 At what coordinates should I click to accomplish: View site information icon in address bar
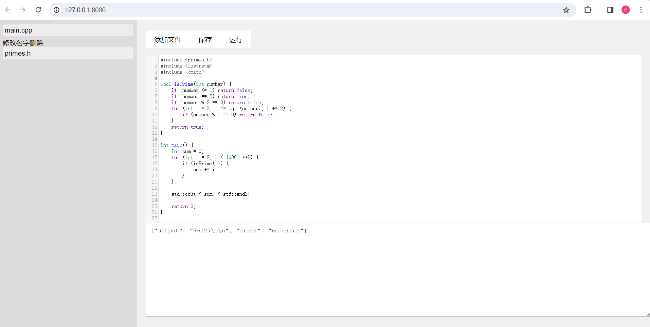coord(57,10)
